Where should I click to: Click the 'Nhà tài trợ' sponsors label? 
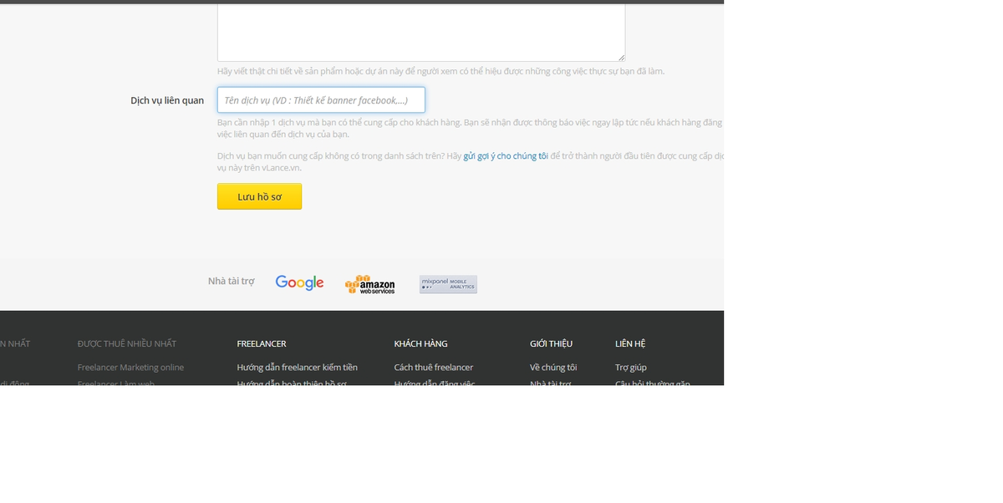231,282
